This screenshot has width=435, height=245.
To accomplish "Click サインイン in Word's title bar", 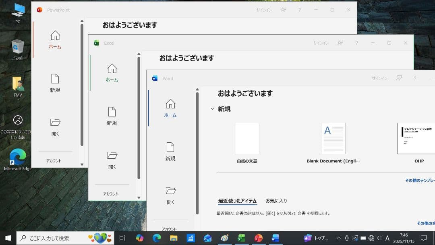I will [379, 78].
